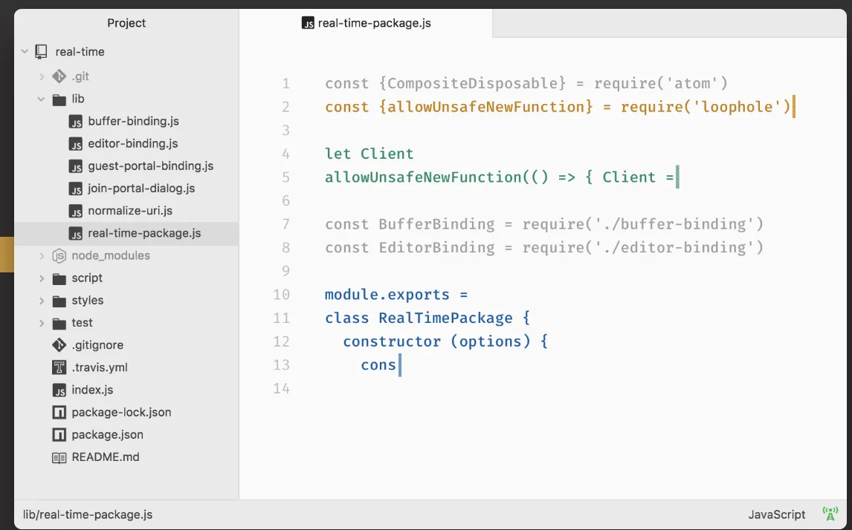Screen dimensions: 852x530
Task: Open the JavaScript grammar selector
Action: click(x=776, y=514)
